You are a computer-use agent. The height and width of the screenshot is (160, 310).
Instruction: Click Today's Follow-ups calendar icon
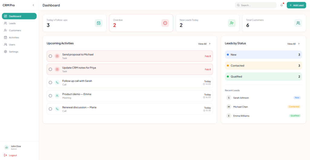(x=98, y=23)
